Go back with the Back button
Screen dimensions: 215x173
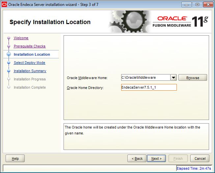point(137,159)
